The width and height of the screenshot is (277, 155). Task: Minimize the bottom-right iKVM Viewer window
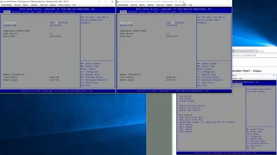262,76
